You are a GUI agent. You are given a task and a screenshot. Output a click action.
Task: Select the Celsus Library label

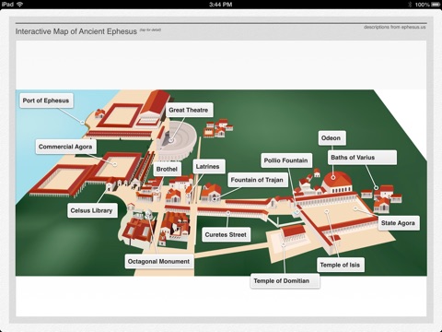click(x=92, y=210)
